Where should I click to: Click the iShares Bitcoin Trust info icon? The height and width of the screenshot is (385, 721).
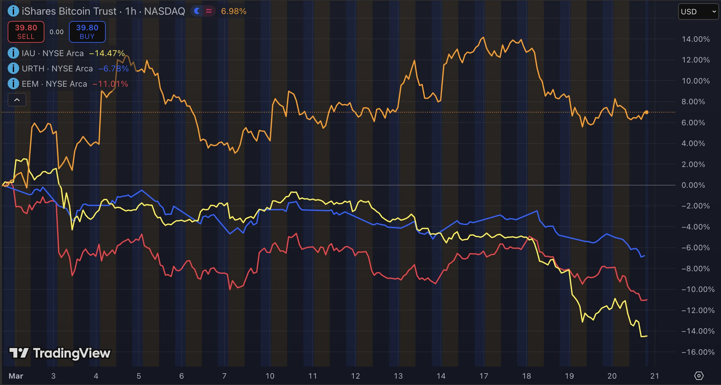tap(13, 11)
